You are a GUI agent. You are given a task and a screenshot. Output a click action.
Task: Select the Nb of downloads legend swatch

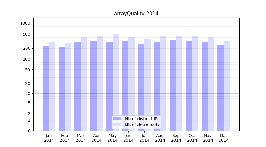click(x=117, y=125)
